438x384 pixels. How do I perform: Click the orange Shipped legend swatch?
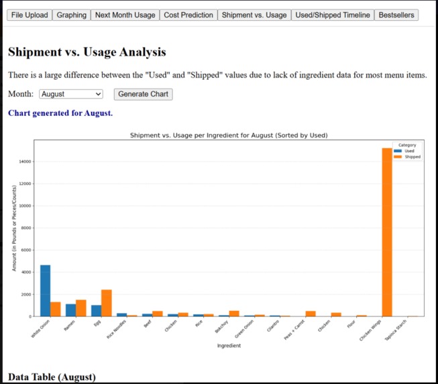click(x=398, y=157)
